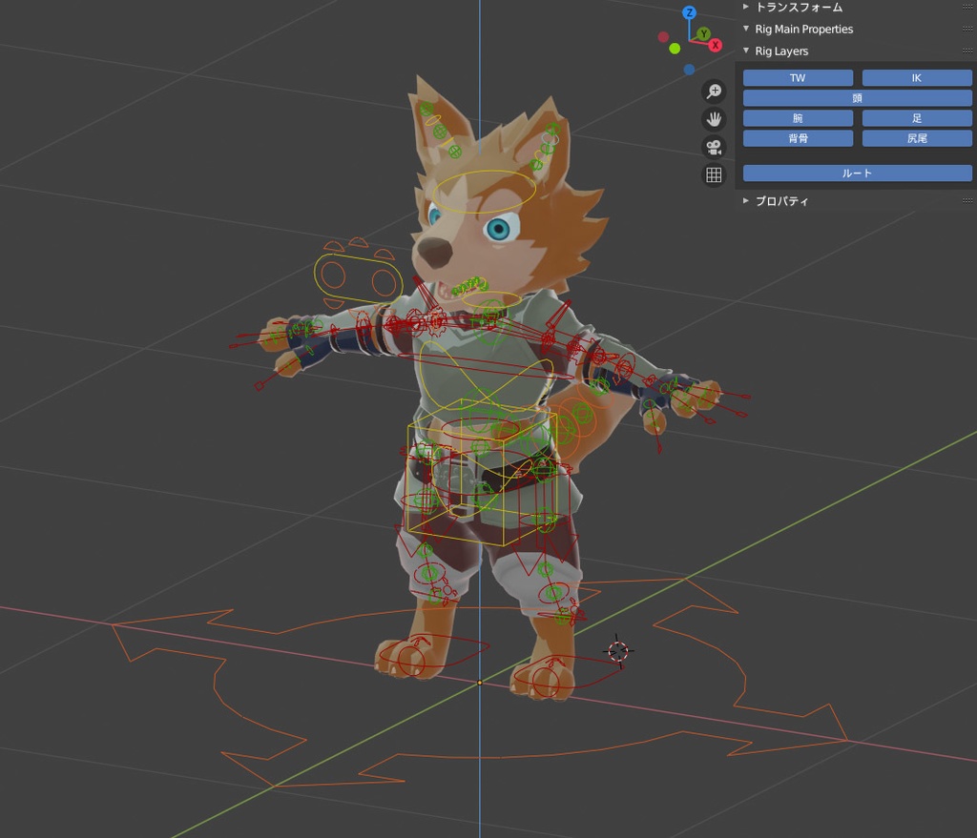The image size is (977, 838).
Task: Click the bright green negative Y gizmo dot
Action: (675, 49)
